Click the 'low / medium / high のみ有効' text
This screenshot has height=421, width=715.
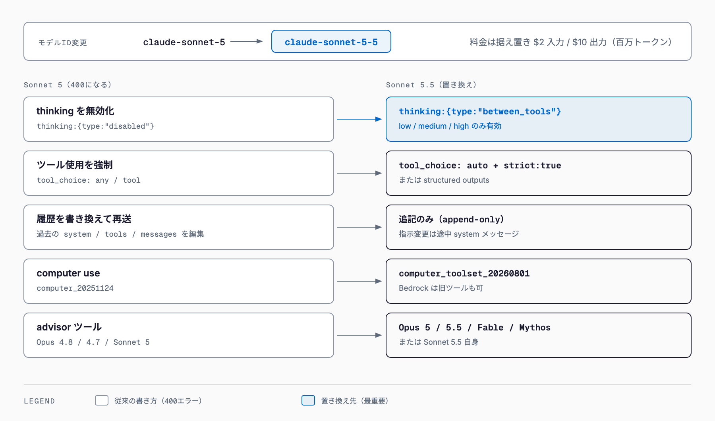450,126
